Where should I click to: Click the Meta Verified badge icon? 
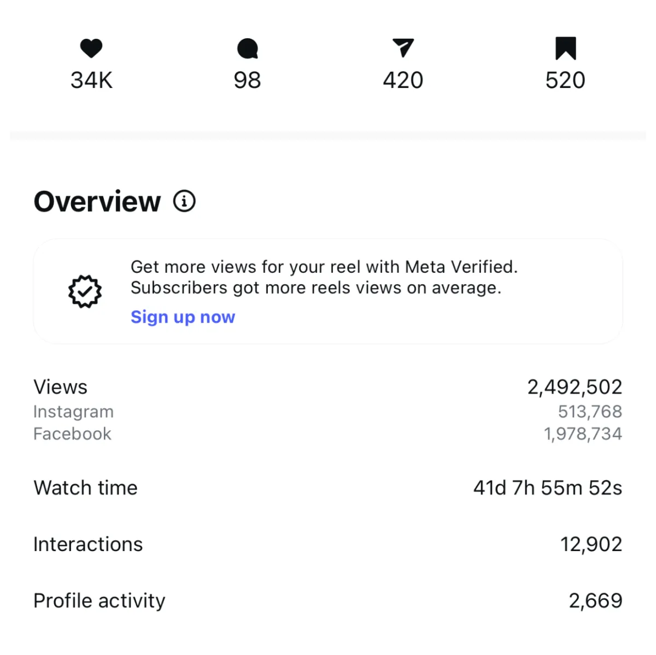point(85,291)
